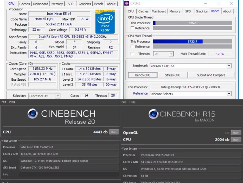Open SPD tab in left CPU-Z window
The image size is (243, 183).
tap(71, 4)
